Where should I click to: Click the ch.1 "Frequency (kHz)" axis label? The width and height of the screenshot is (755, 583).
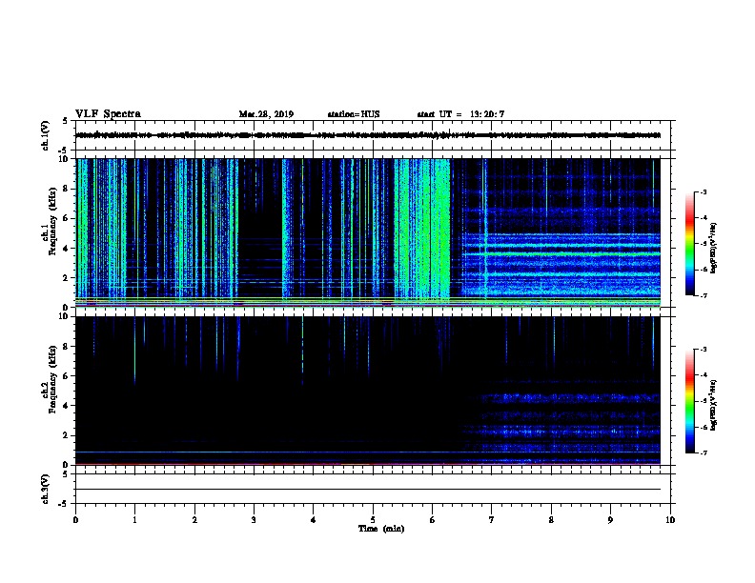[53, 221]
